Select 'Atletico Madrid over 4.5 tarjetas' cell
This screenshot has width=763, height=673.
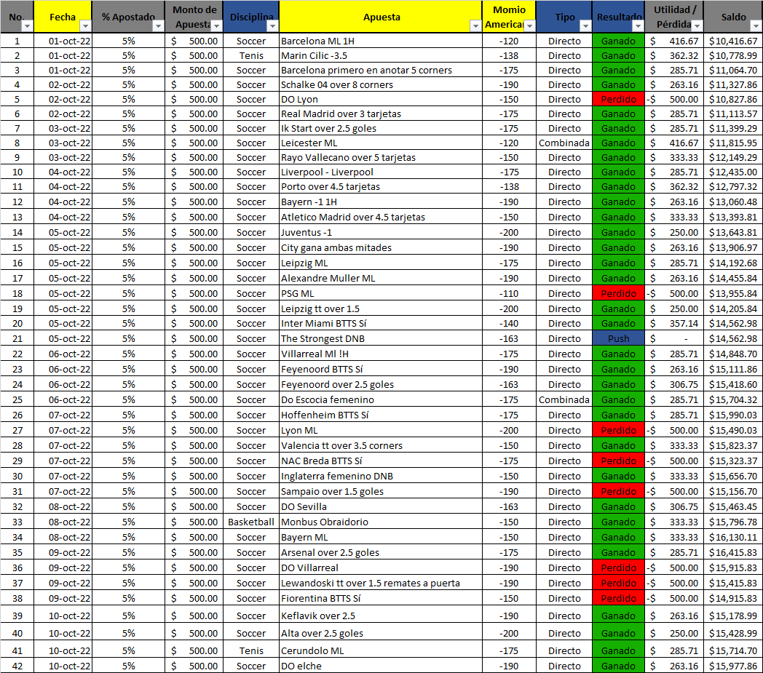(381, 217)
